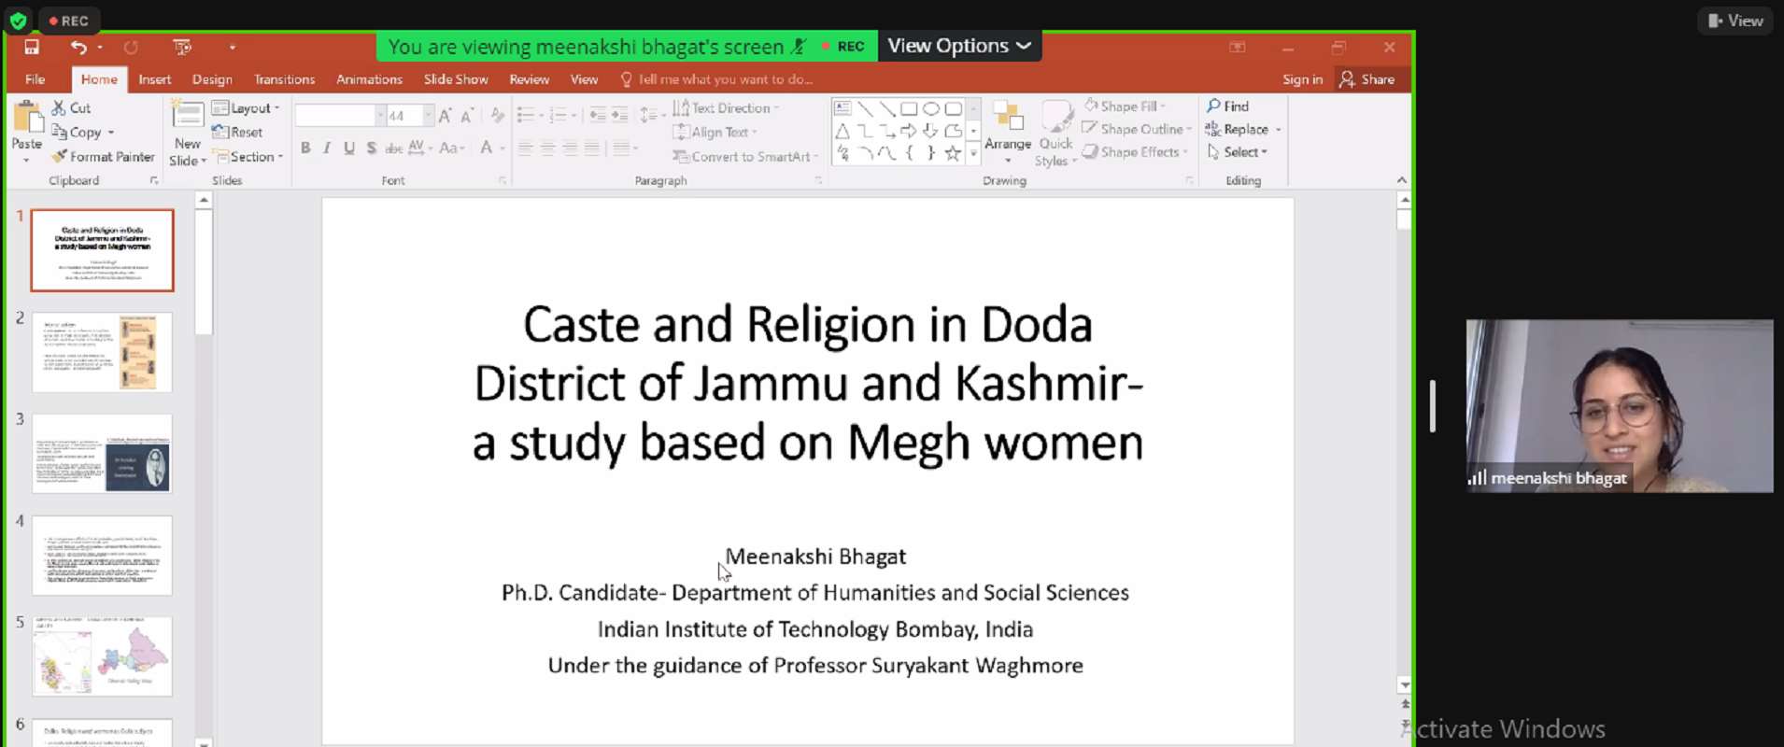Toggle Bold text formatting

coord(305,148)
